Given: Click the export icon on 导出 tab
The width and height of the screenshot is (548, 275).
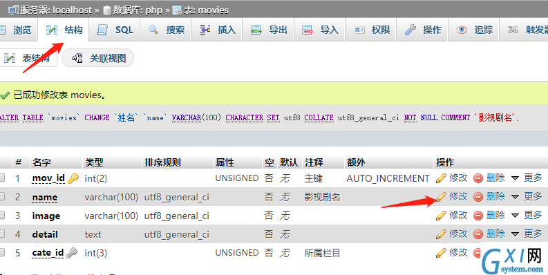Looking at the screenshot, I should click(256, 30).
